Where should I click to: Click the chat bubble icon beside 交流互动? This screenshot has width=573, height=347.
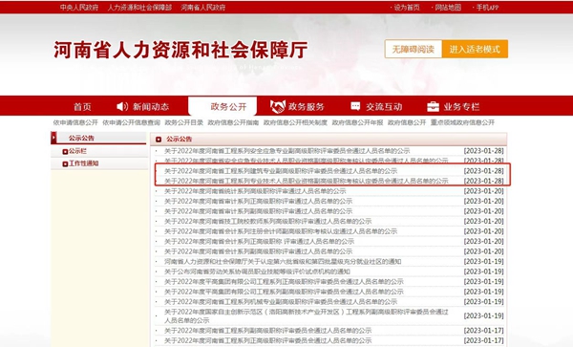pyautogui.click(x=355, y=106)
